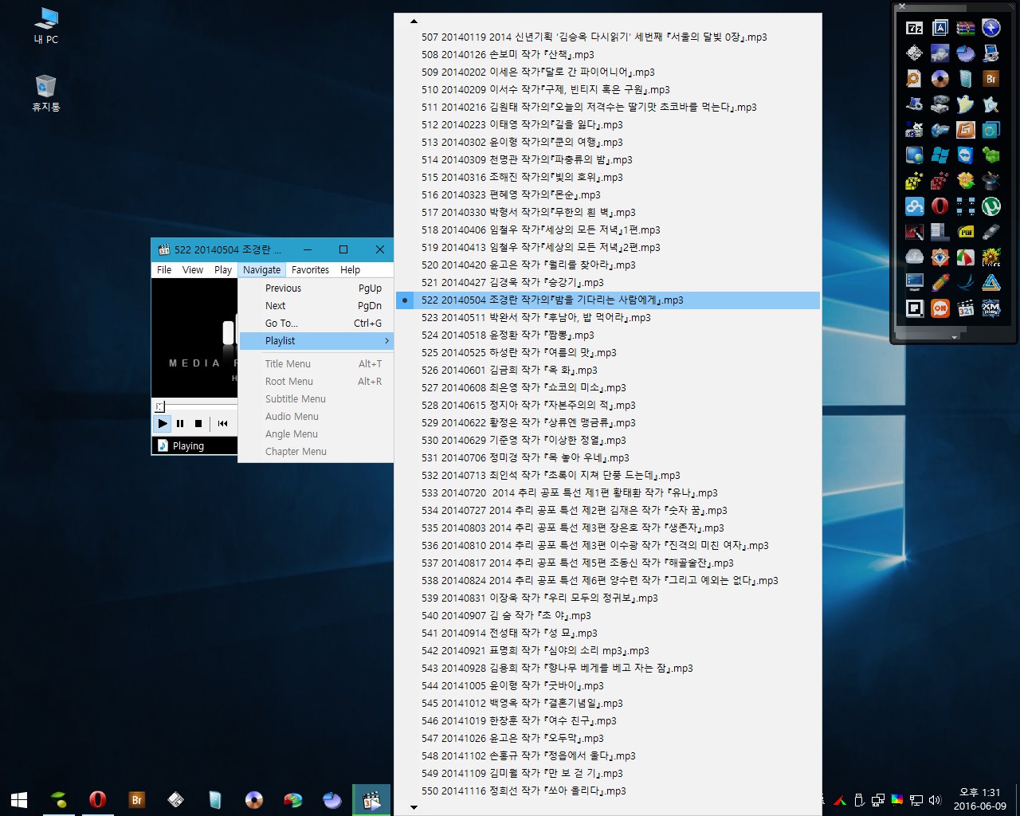
Task: Click the up arrow above the playlist
Action: (x=413, y=22)
